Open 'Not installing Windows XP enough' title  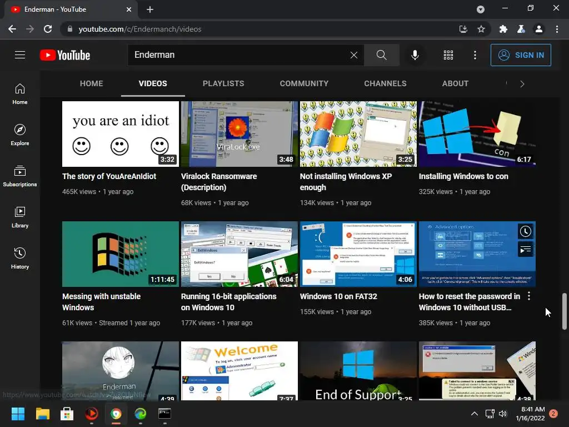coord(346,182)
